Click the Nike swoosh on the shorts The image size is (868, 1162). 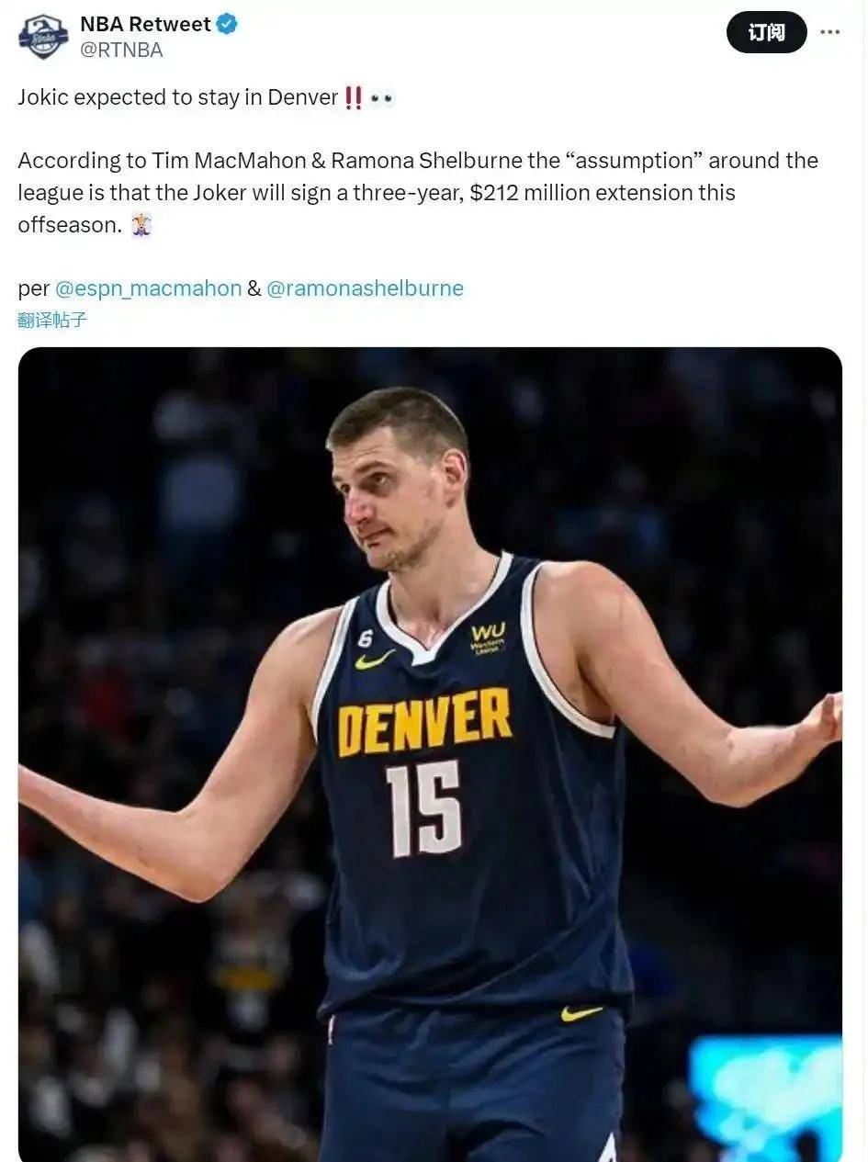(581, 1013)
